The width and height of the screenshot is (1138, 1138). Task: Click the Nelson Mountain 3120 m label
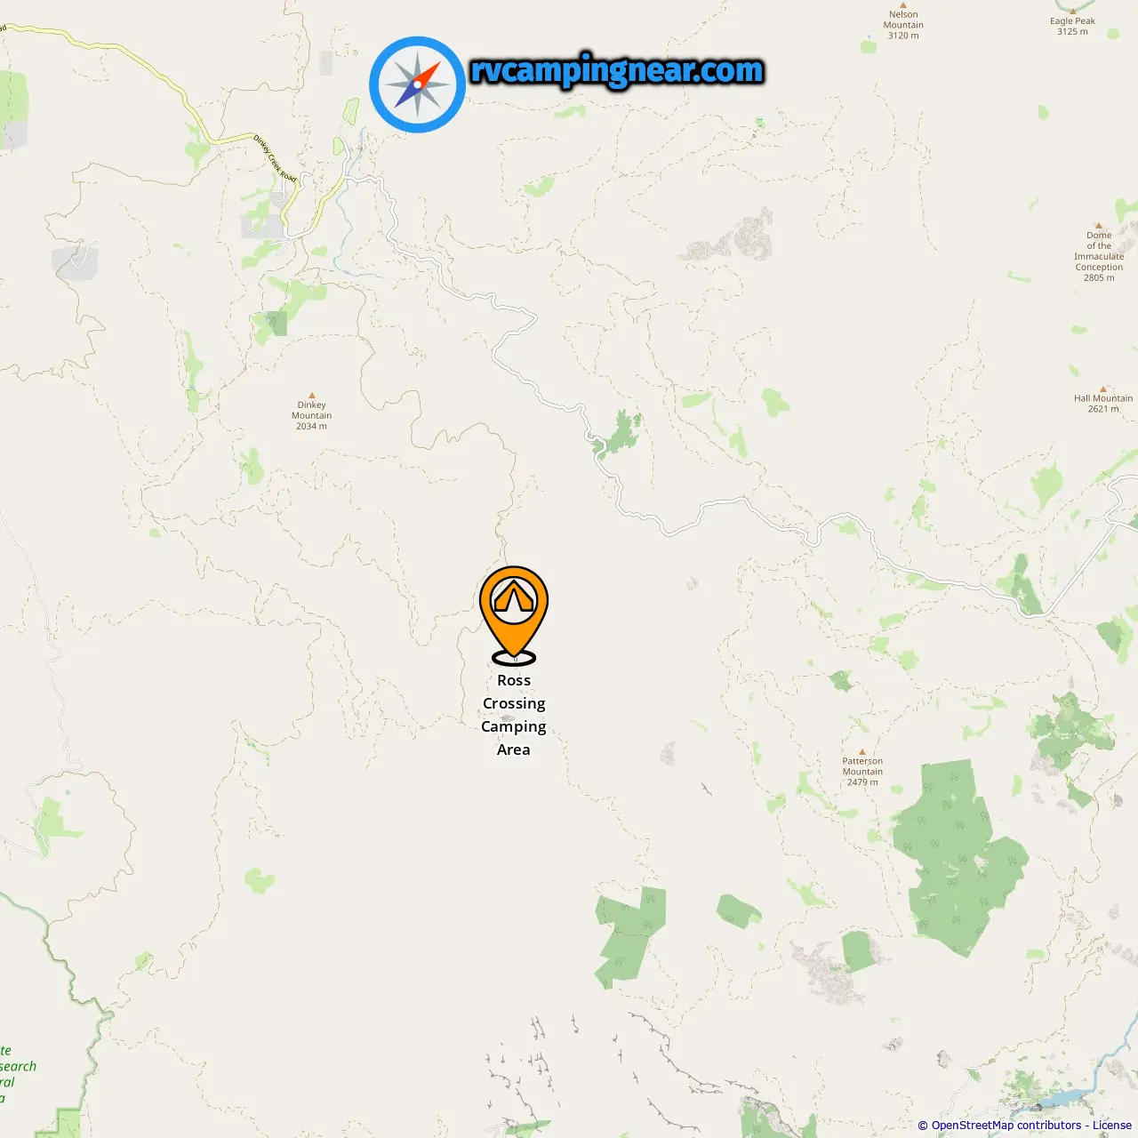[903, 25]
